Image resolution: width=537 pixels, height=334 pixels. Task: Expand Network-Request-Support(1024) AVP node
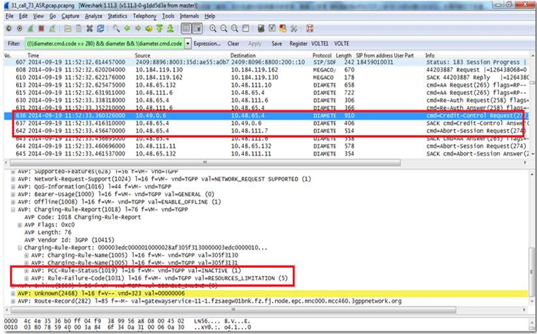pyautogui.click(x=13, y=179)
